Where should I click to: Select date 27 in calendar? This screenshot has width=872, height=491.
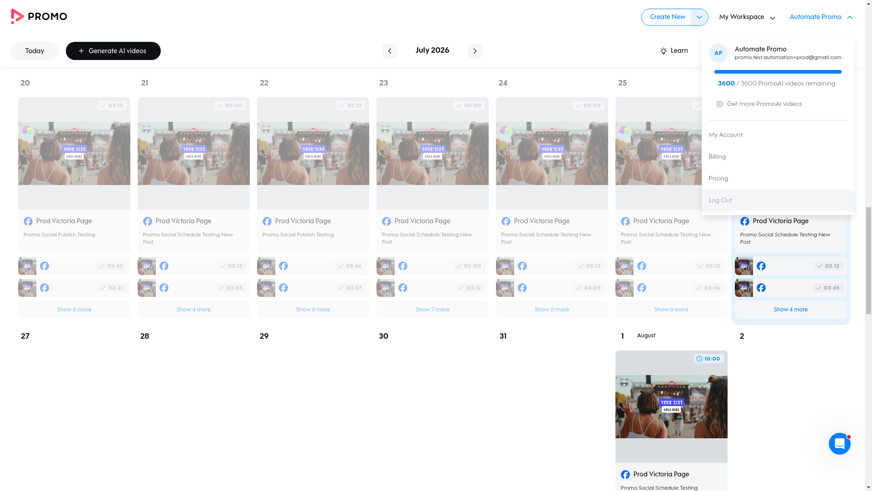click(25, 336)
